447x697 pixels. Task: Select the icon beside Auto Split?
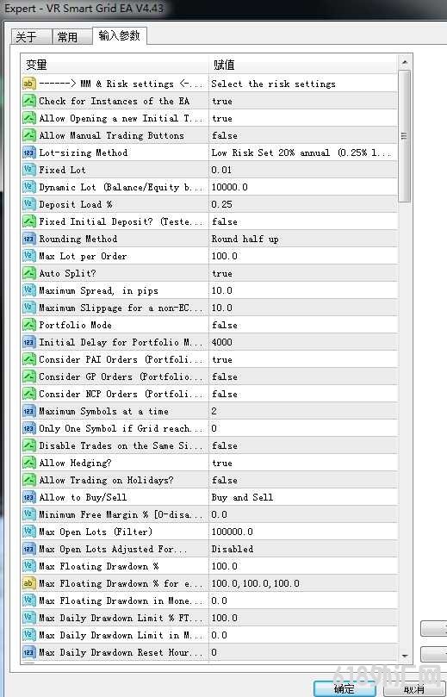point(29,273)
